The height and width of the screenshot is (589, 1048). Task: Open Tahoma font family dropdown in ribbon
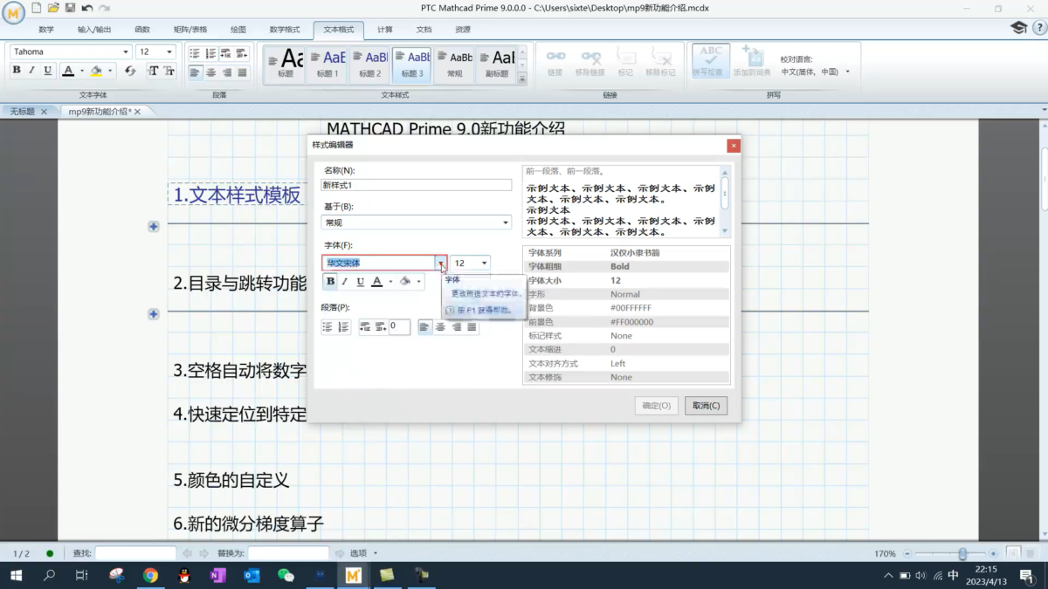coord(126,52)
